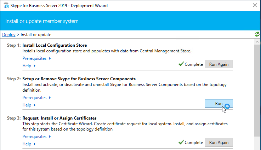Click the green refresh icon
The image size is (261, 150).
pos(257,34)
